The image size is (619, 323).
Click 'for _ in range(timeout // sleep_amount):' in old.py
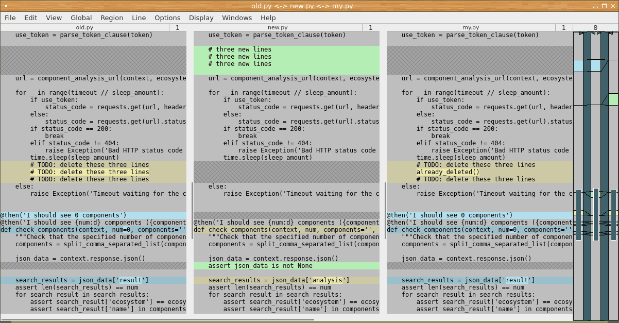point(90,93)
